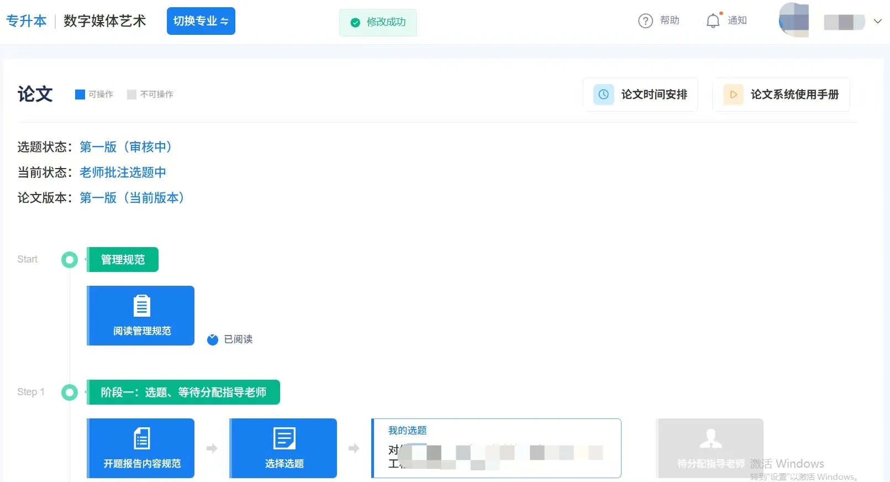Click the 论文 page heading
The height and width of the screenshot is (482, 890).
tap(35, 94)
